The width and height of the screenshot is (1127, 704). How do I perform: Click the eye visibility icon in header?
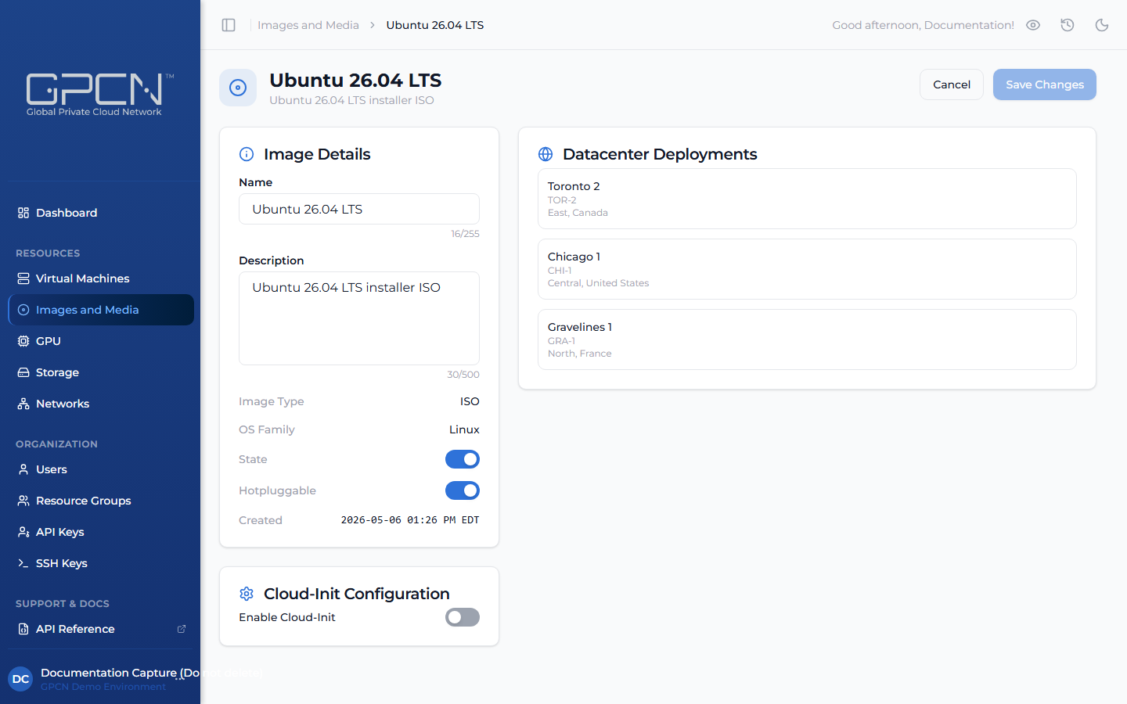coord(1033,25)
